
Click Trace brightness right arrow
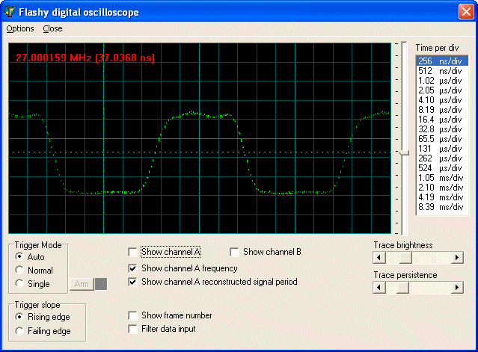tap(457, 258)
